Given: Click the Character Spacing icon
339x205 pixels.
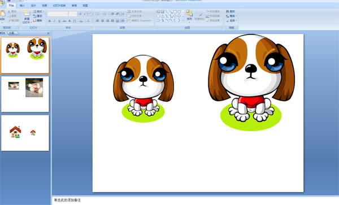Looking at the screenshot, I should pos(75,21).
